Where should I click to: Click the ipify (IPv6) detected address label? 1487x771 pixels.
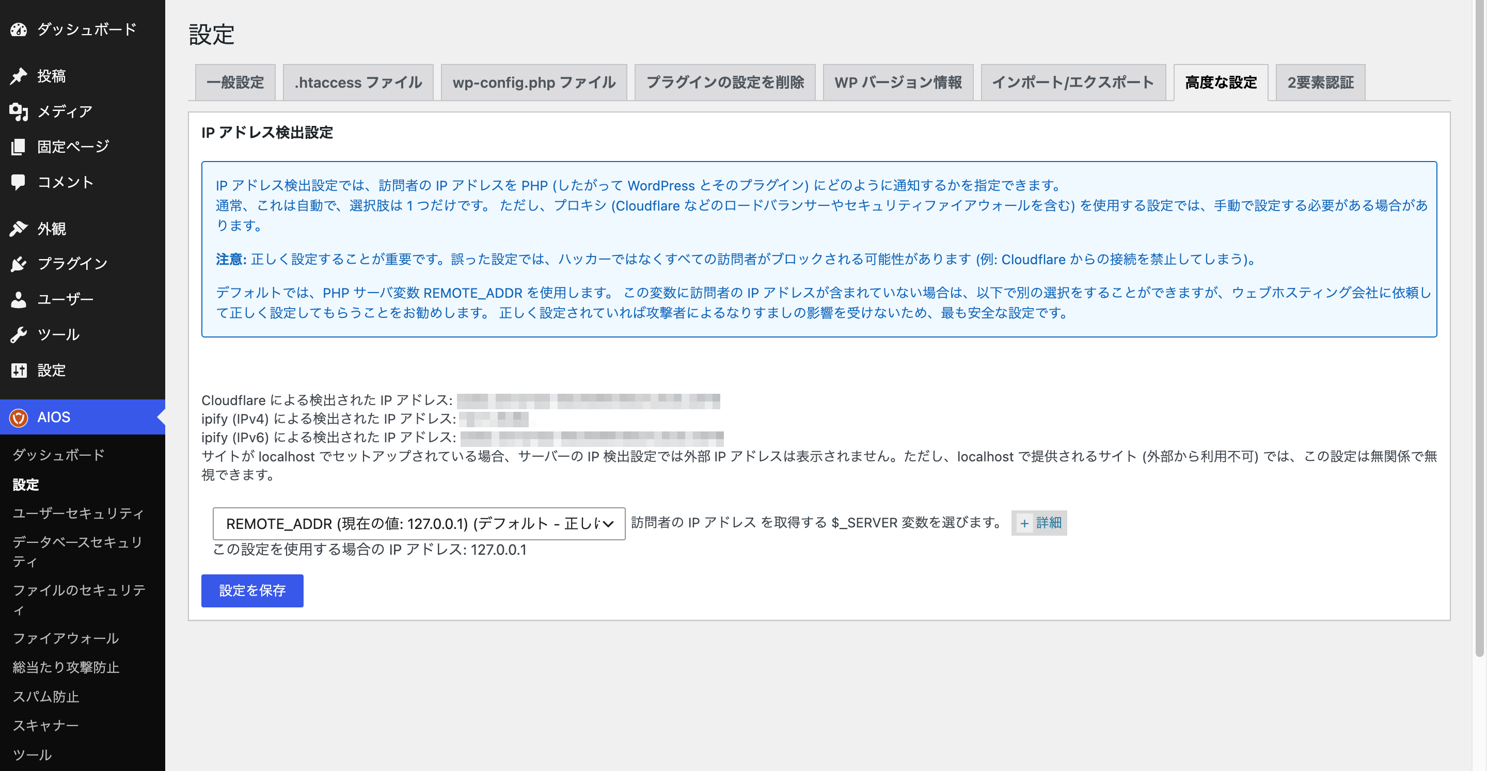328,438
